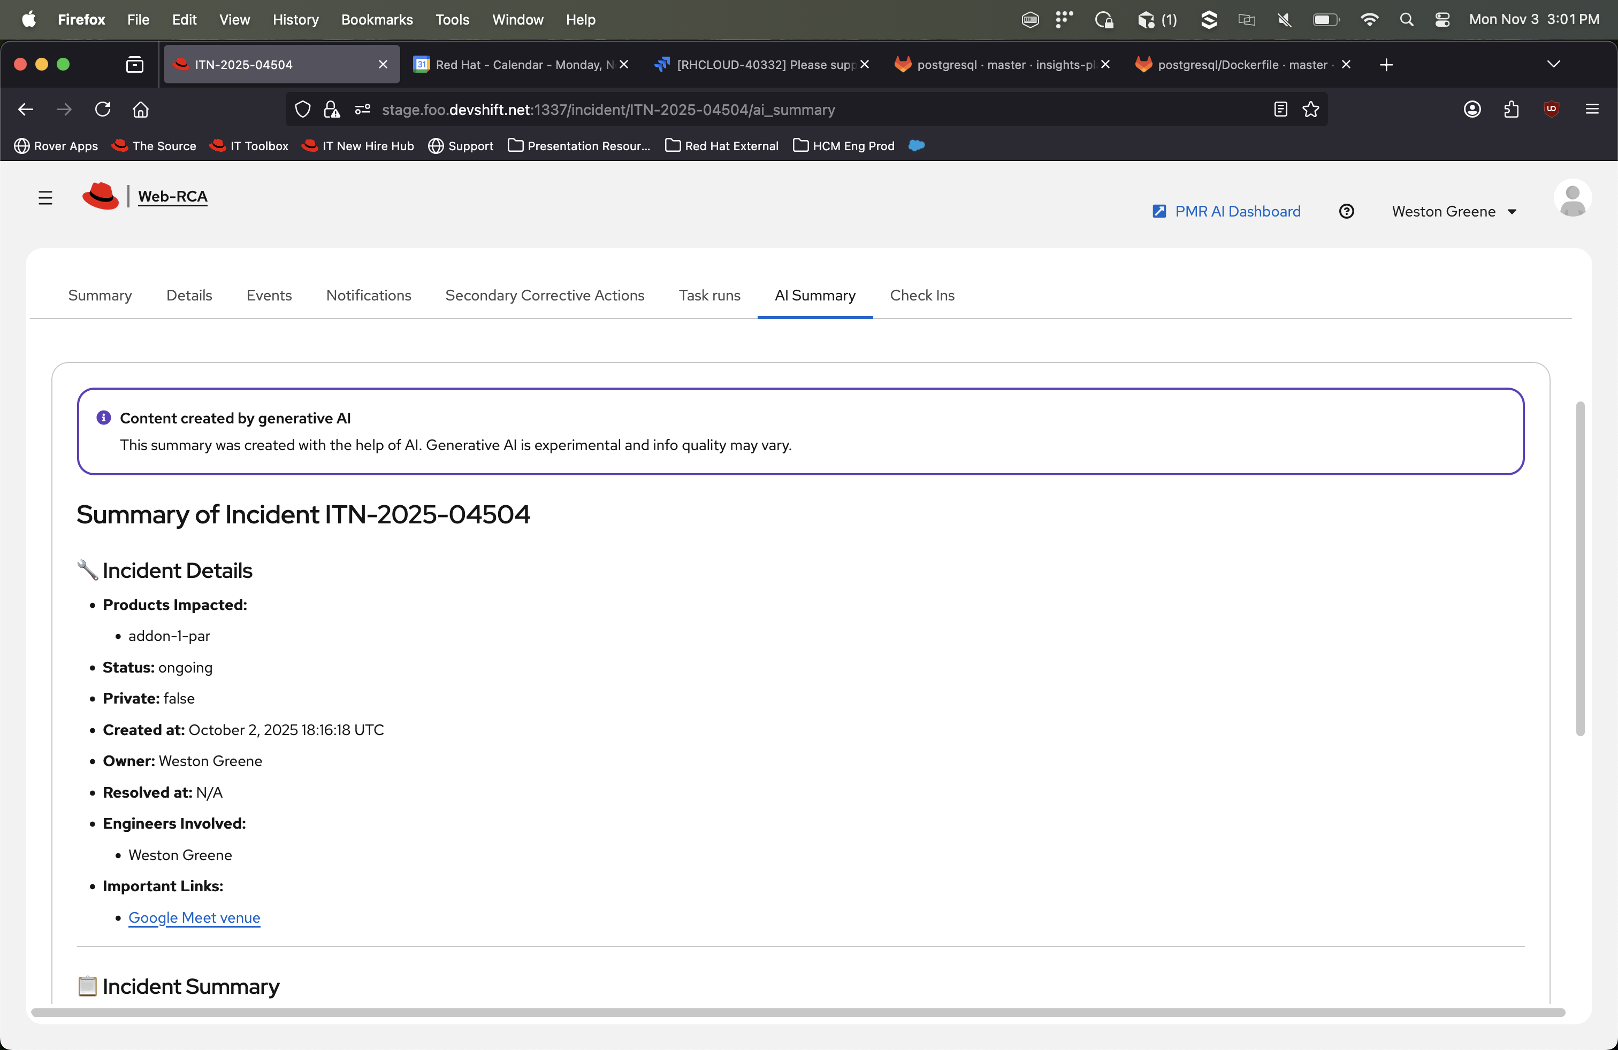The height and width of the screenshot is (1050, 1618).
Task: Open Firefox application menu button
Action: (x=1592, y=110)
